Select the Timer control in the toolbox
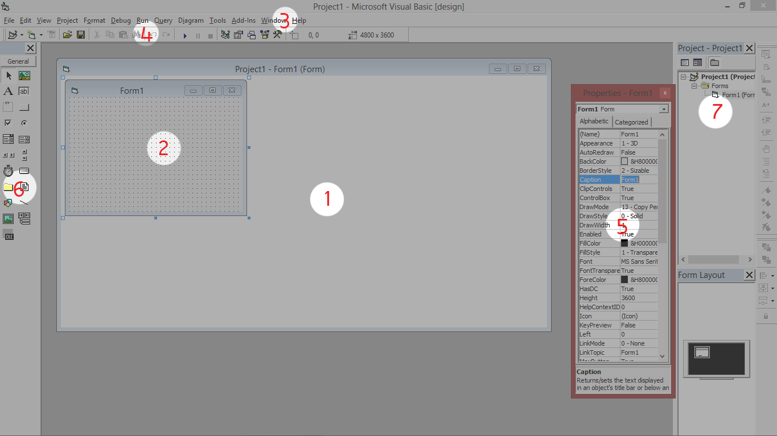The width and height of the screenshot is (777, 436). tap(8, 171)
